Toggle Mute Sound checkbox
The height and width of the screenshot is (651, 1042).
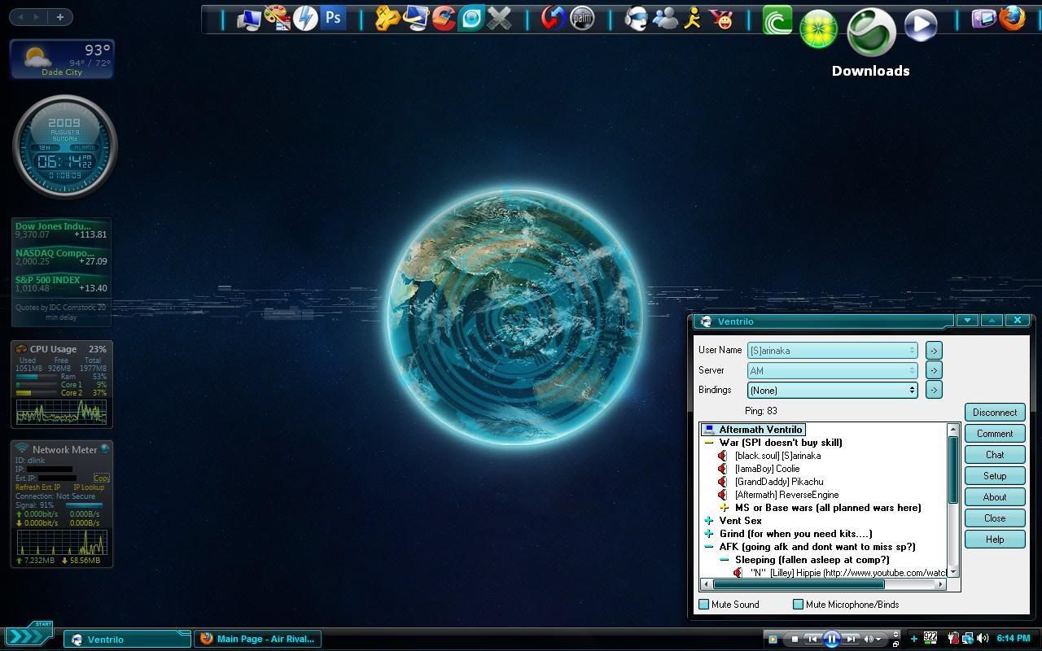click(704, 605)
